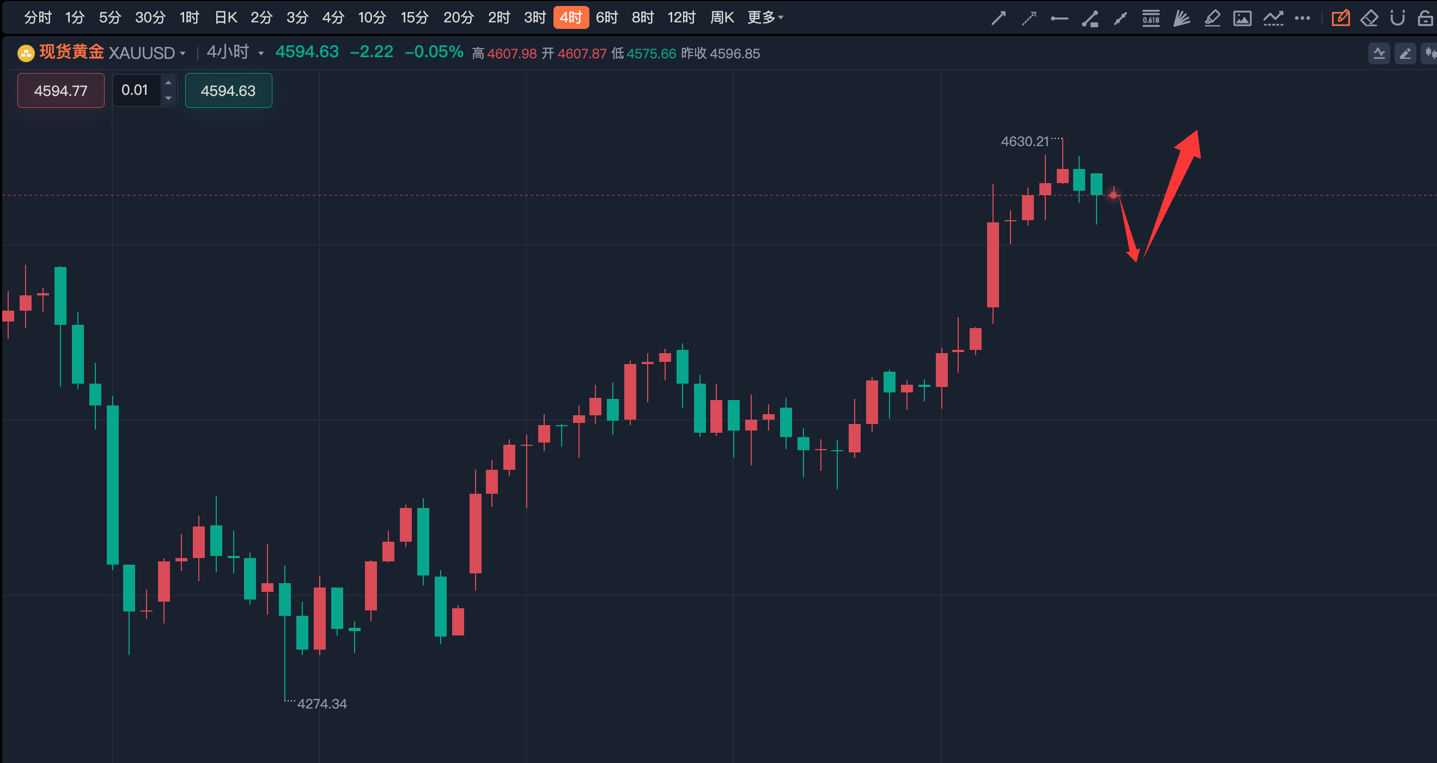
Task: Select the horizontal ray line tool
Action: click(1060, 19)
